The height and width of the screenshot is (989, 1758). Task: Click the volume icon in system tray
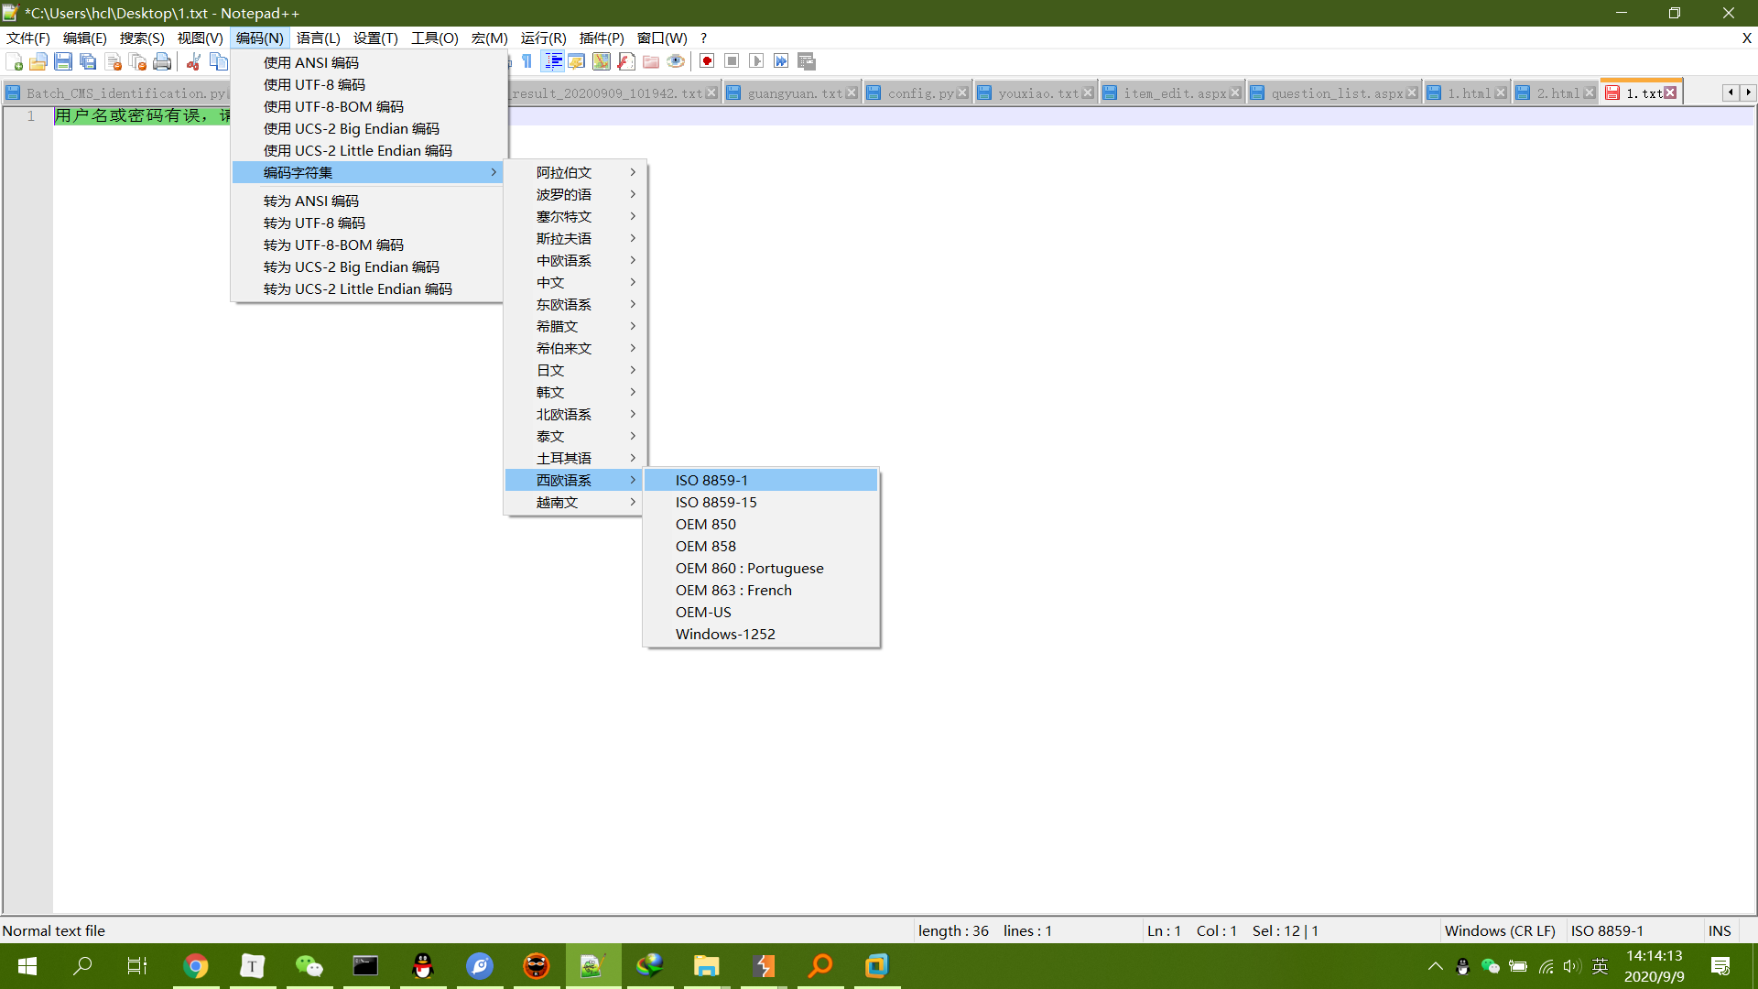click(x=1571, y=966)
